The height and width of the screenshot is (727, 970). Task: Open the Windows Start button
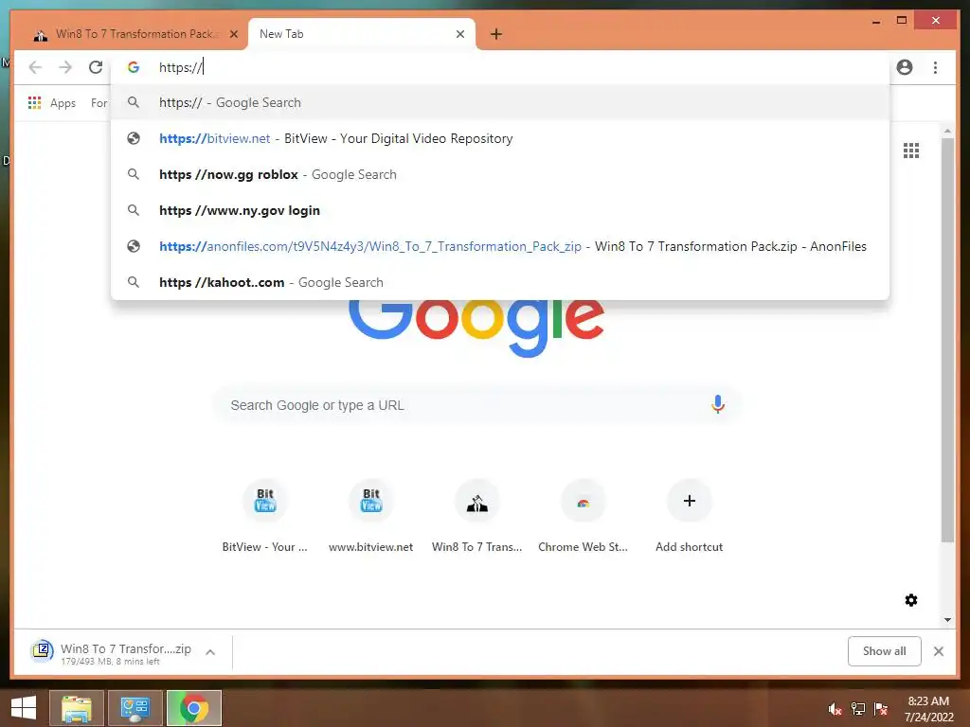click(24, 708)
